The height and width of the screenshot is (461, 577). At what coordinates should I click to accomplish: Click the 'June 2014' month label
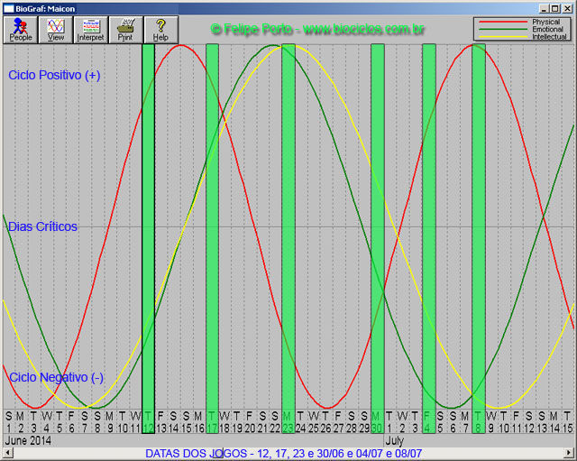point(28,440)
